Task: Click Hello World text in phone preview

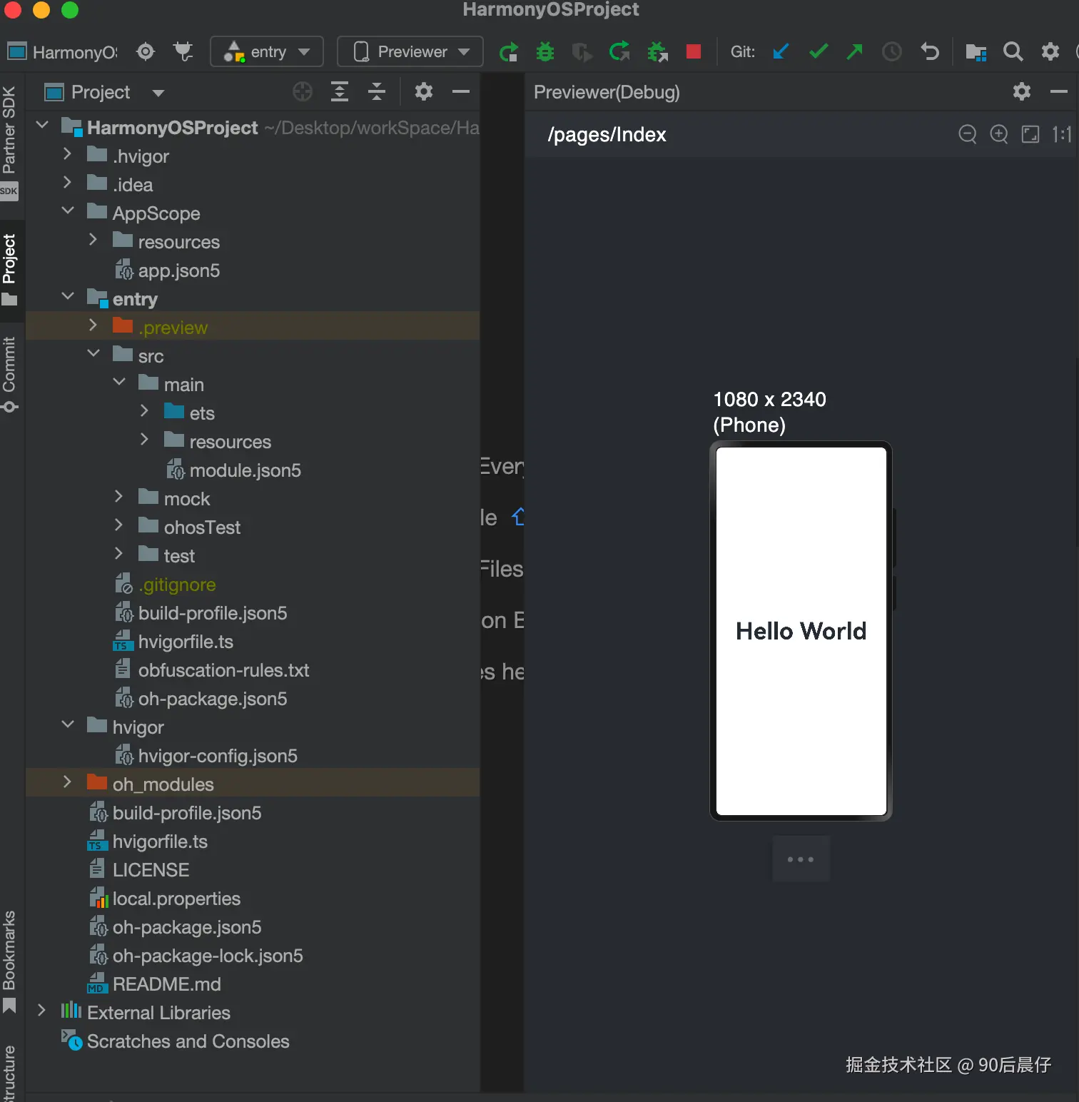Action: tap(801, 631)
